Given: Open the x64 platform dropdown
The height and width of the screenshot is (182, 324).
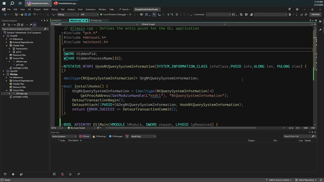Looking at the screenshot, I should 89,14.
